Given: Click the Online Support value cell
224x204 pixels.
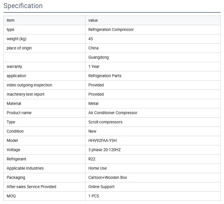Looking at the screenshot, I should 101,187.
